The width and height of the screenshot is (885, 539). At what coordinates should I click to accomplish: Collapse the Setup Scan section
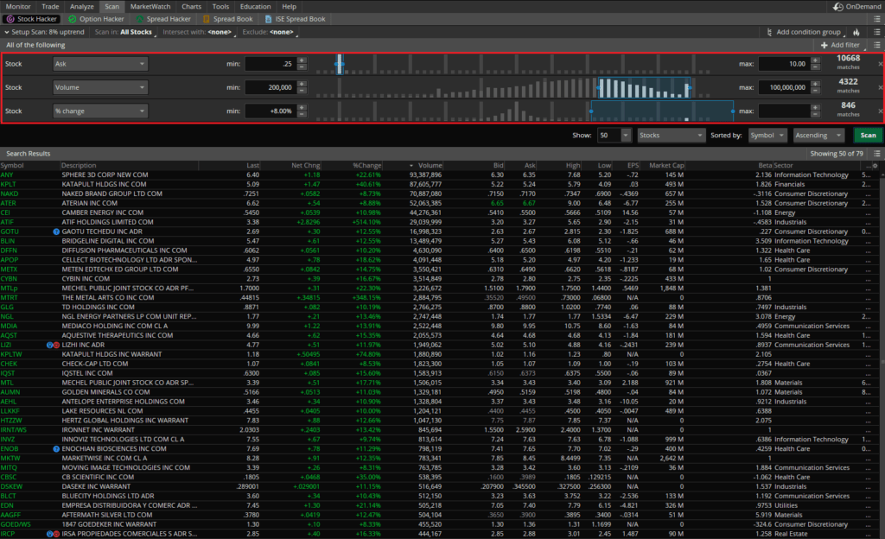coord(6,32)
